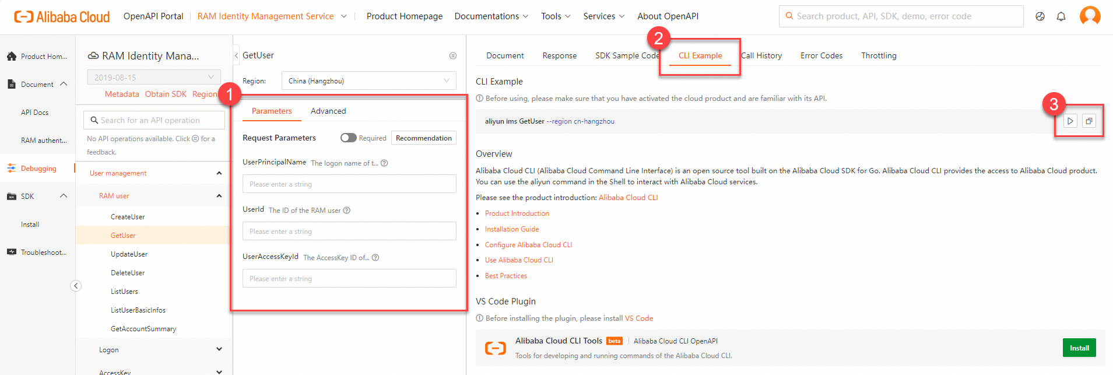Collapse the User management section

tap(219, 173)
